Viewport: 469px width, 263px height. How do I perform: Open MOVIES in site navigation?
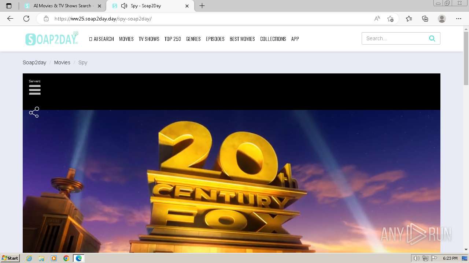pos(126,39)
